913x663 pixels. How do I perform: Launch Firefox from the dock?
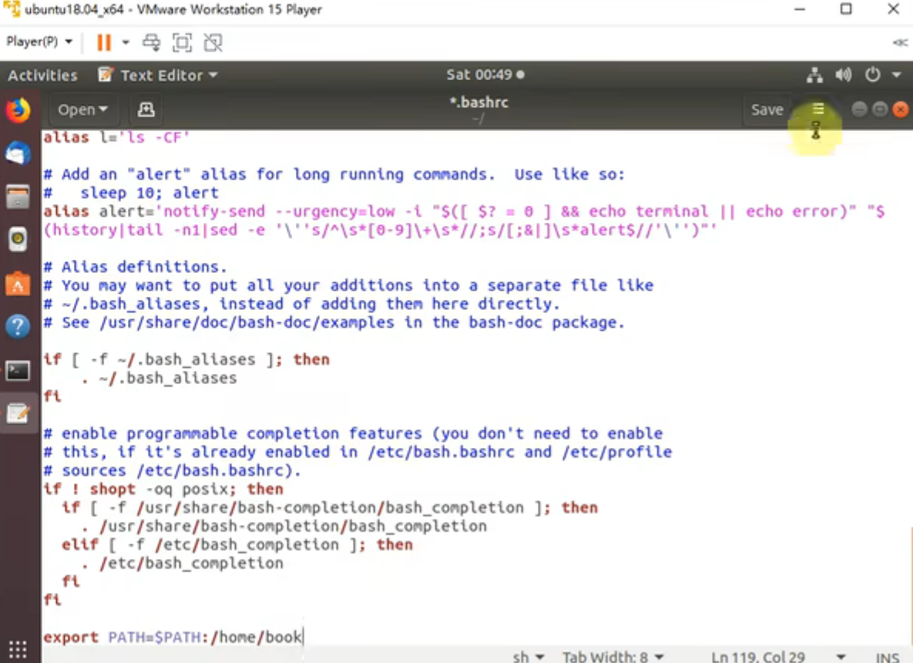[18, 111]
